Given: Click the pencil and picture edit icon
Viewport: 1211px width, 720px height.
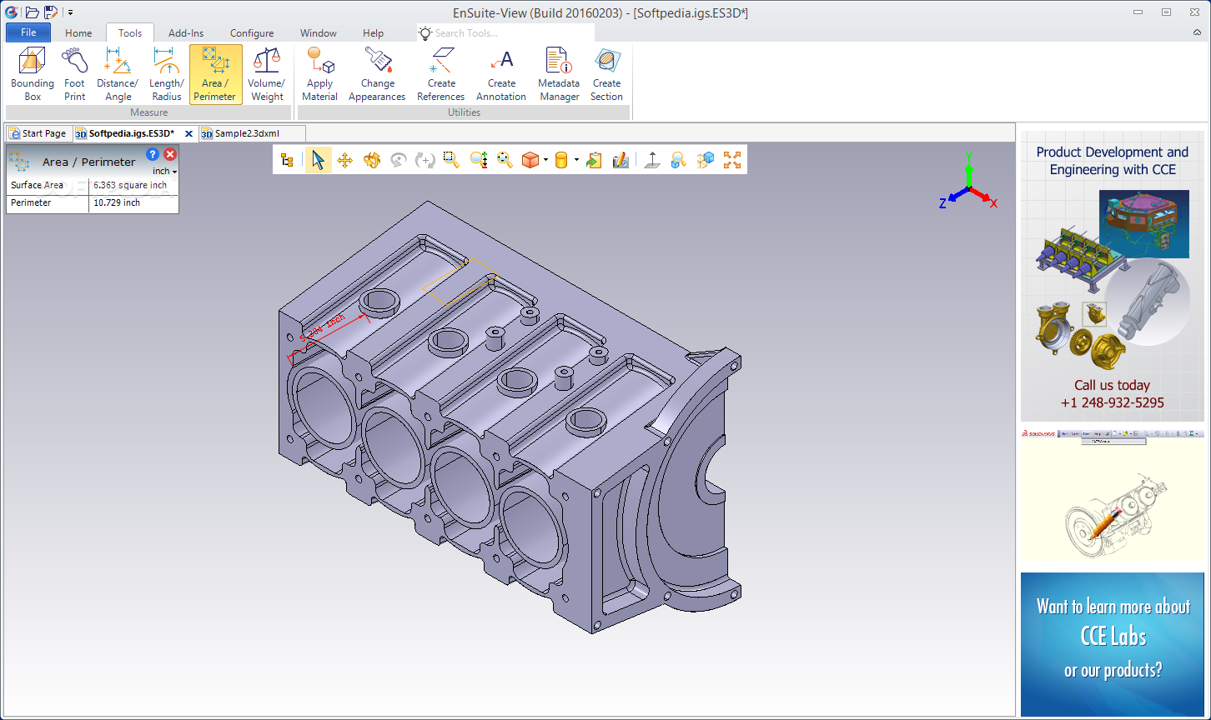Looking at the screenshot, I should (621, 160).
